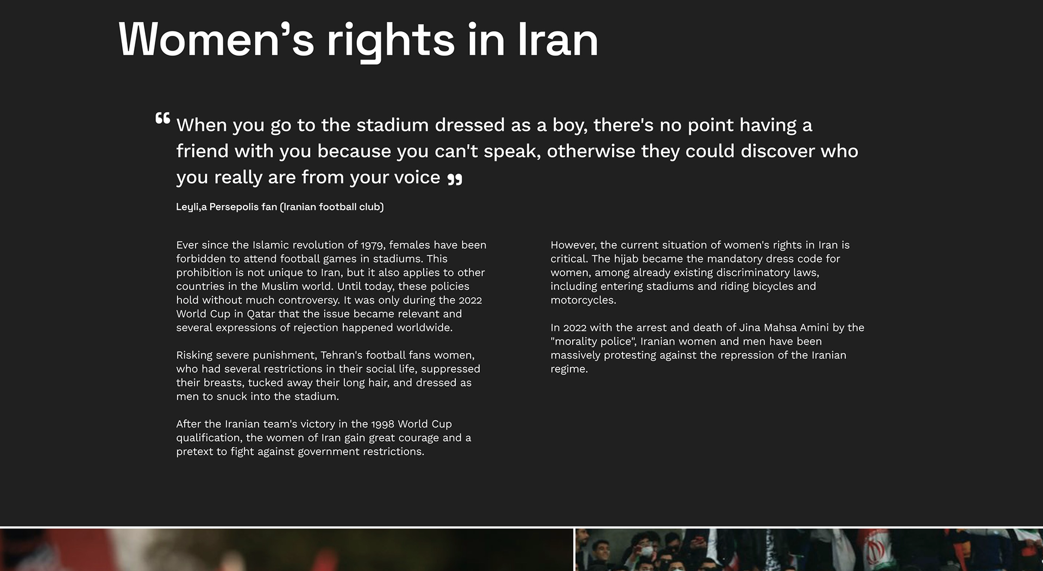Click the paragraph on 1998 World Cup qualification
Viewport: 1043px width, 571px height.
pos(324,437)
